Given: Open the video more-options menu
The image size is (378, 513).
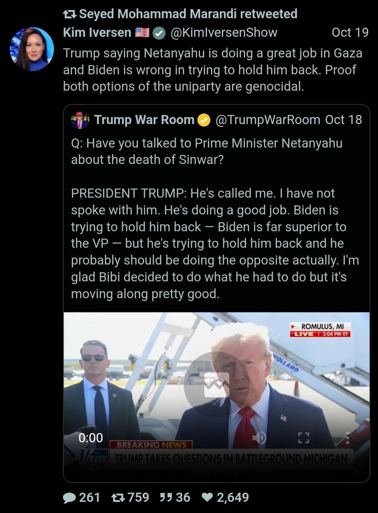Looking at the screenshot, I should (x=347, y=438).
